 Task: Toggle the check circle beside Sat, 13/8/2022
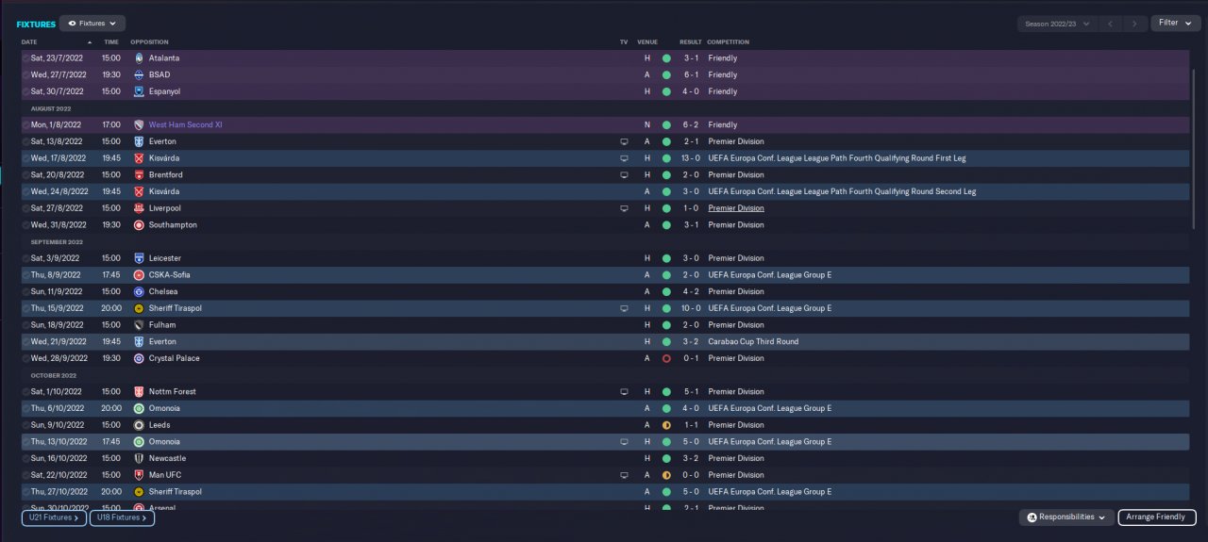[x=25, y=142]
